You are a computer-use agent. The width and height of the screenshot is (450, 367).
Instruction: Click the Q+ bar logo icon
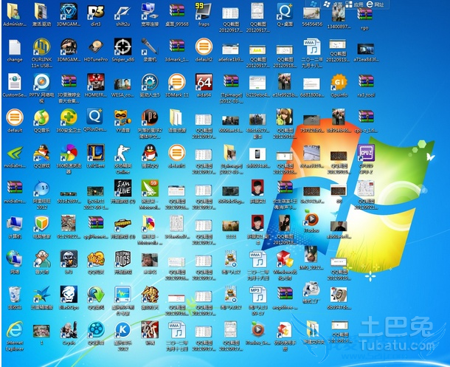(314, 4)
